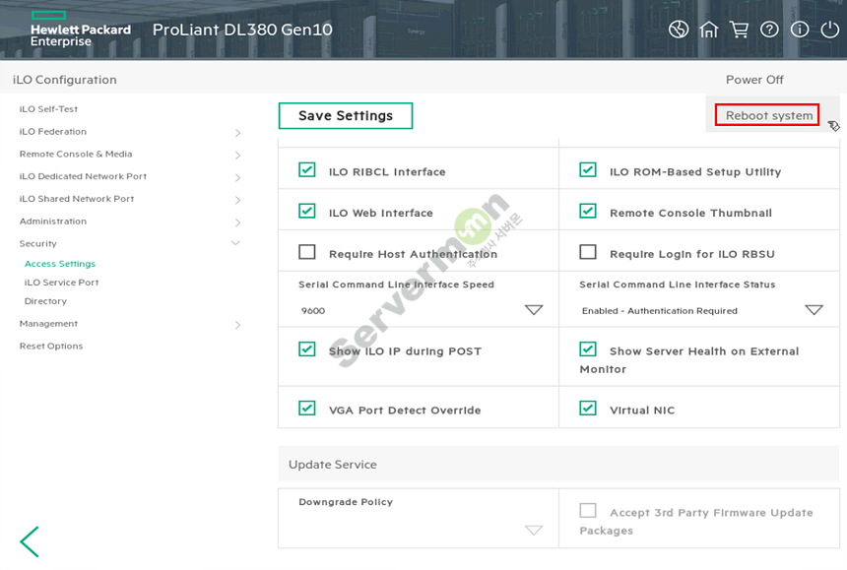Expand the Administration chevron
Viewport: 847px width, 570px height.
[237, 222]
